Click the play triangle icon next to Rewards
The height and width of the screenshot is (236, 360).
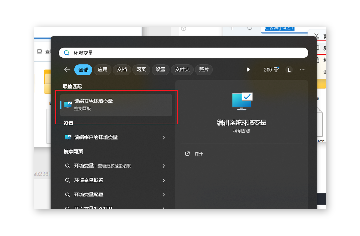tap(248, 70)
